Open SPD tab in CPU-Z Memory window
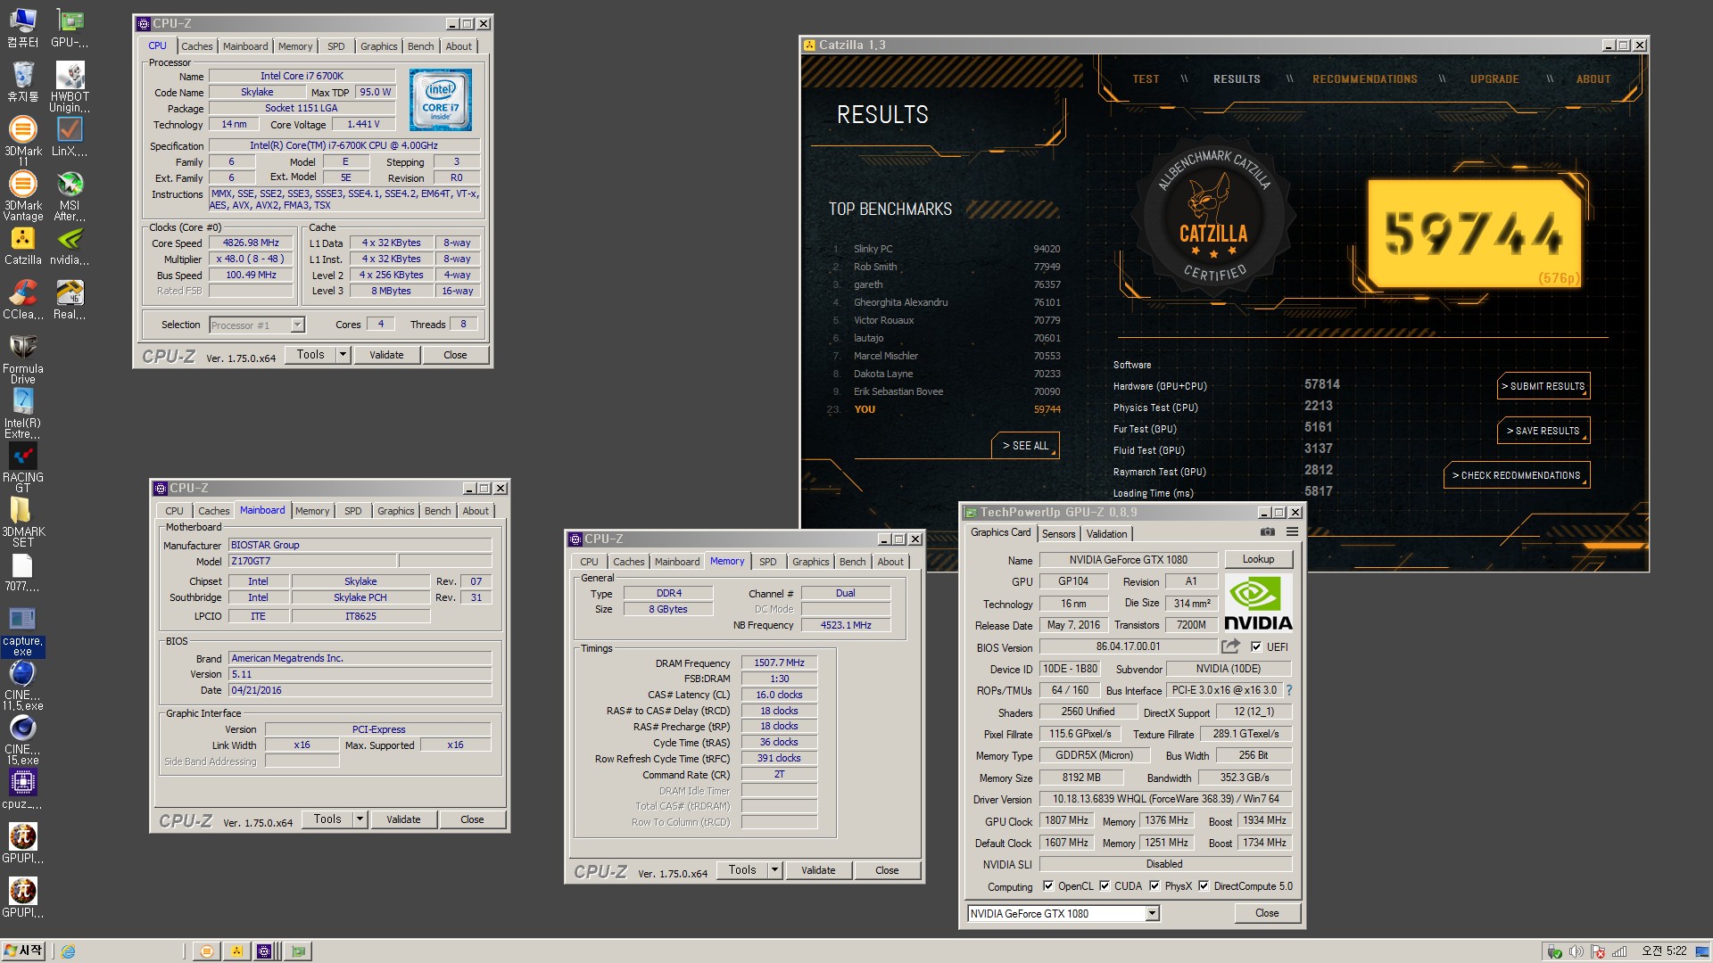This screenshot has width=1713, height=963. point(767,562)
